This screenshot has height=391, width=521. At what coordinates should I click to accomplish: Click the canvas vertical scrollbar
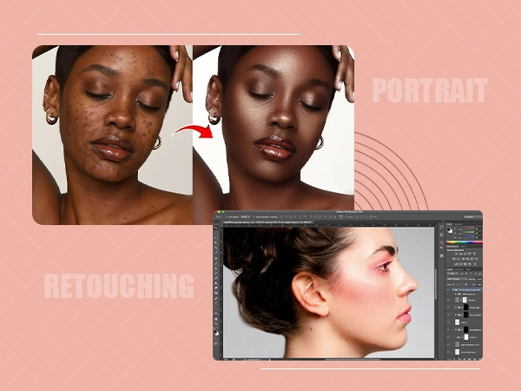point(436,282)
